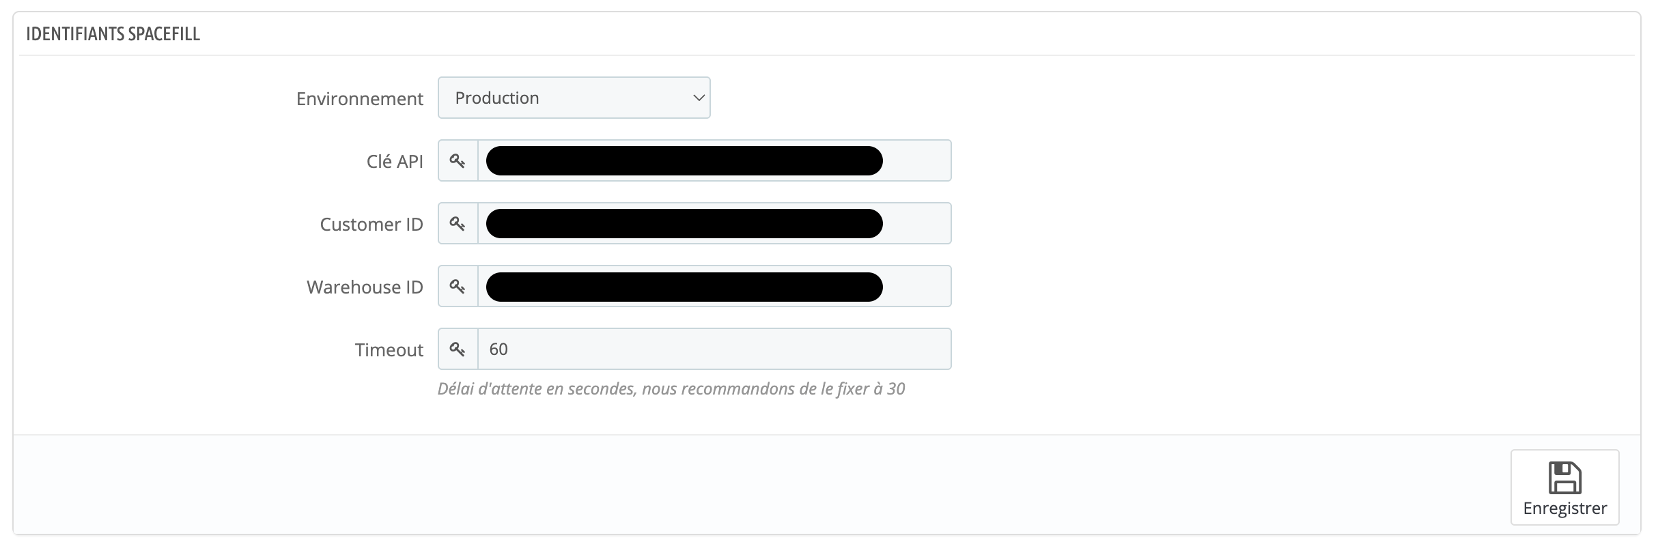Click the Environnement field label
Screen dimensions: 1658x542
click(360, 99)
